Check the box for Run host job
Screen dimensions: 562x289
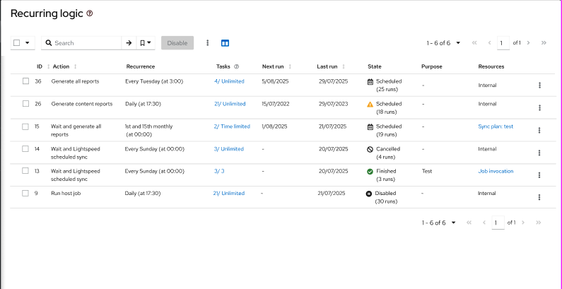click(x=25, y=193)
